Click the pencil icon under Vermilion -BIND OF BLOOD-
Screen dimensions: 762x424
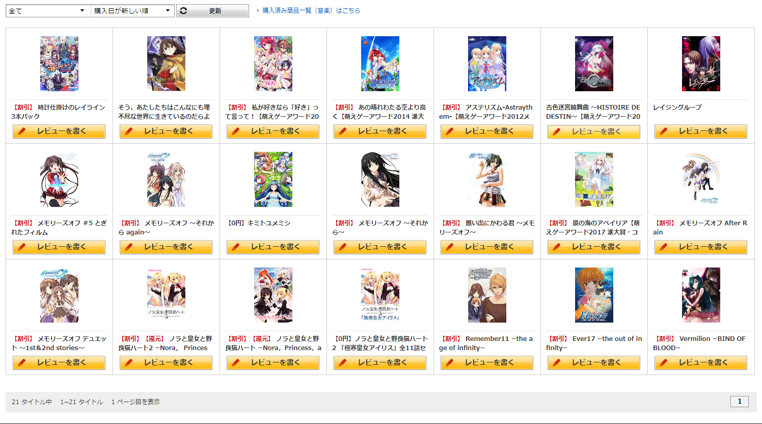pyautogui.click(x=663, y=363)
